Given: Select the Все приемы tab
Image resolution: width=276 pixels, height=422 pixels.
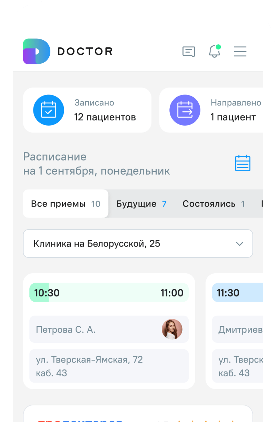Looking at the screenshot, I should 66,204.
